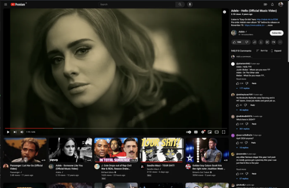This screenshot has height=188, width=289.
Task: Like the Justin Bieber joke comment
Action: [238, 83]
